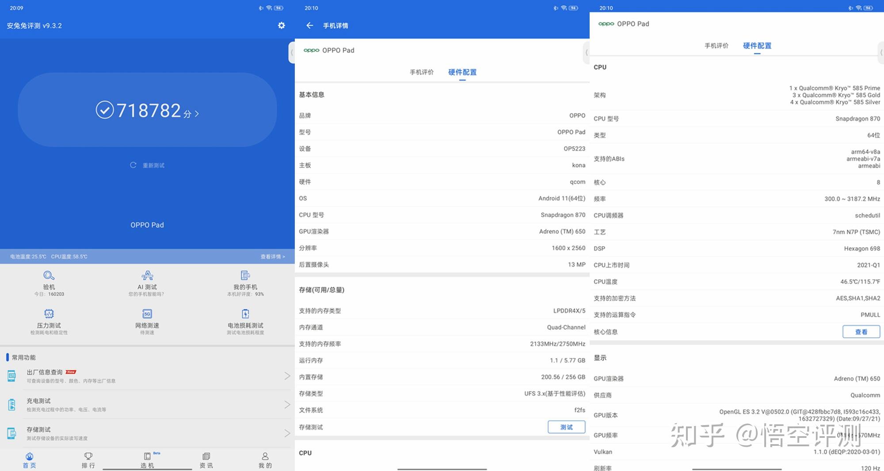Click 查看详情 temperature details link

point(273,256)
